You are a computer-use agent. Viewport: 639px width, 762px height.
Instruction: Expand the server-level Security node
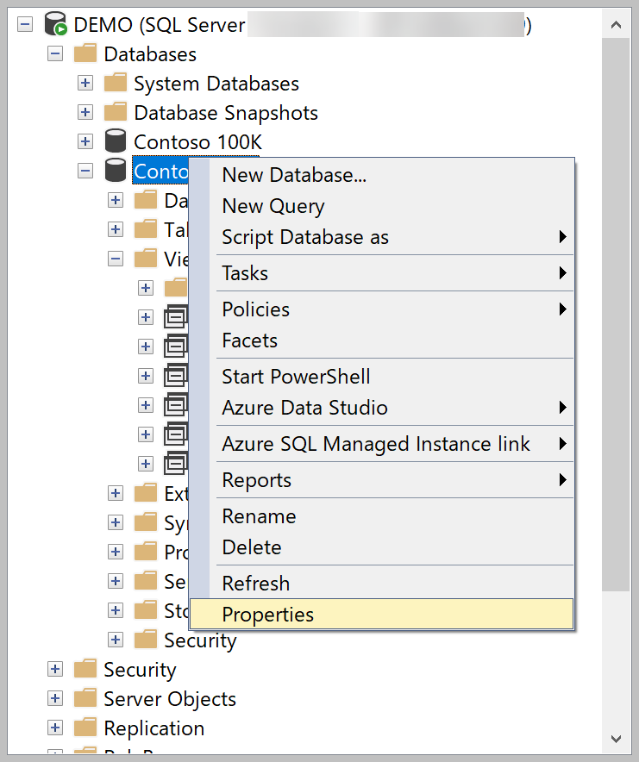click(x=55, y=669)
